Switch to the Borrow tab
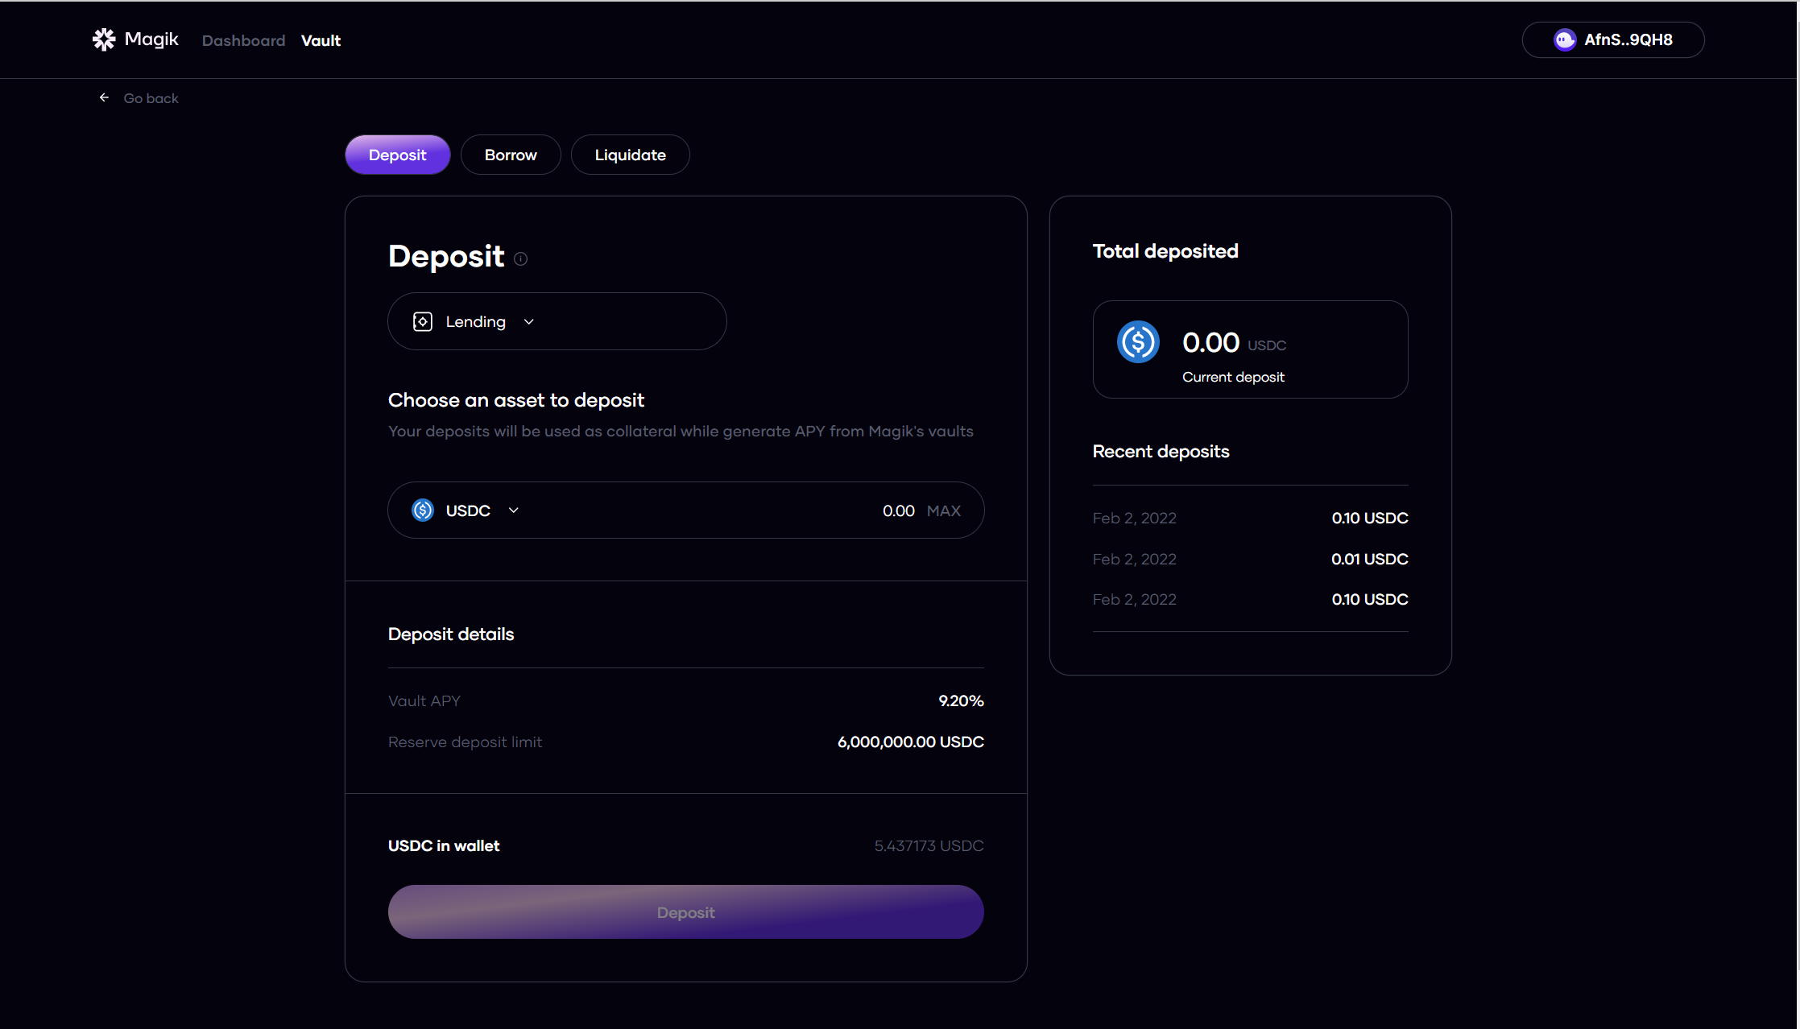Image resolution: width=1800 pixels, height=1029 pixels. tap(511, 155)
